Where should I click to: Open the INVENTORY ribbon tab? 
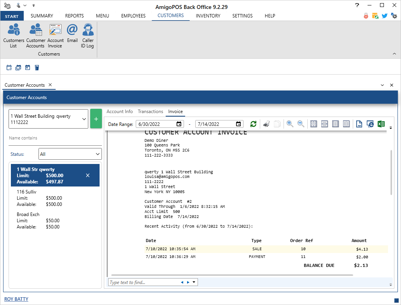208,16
